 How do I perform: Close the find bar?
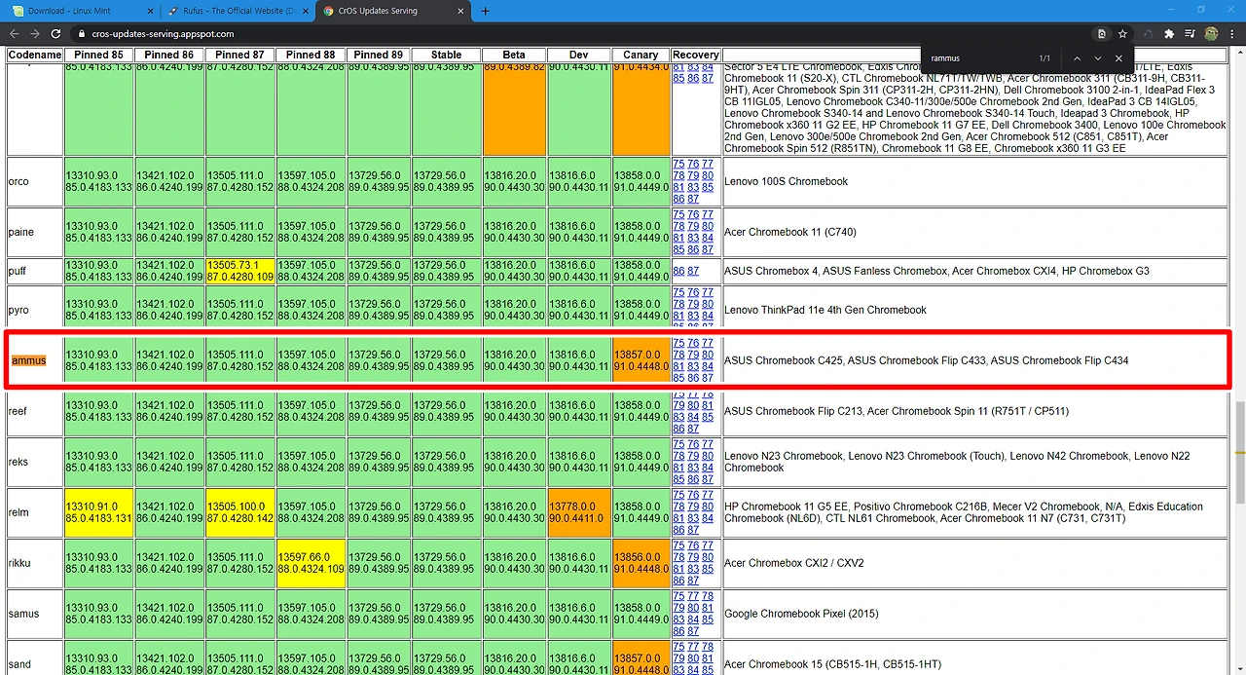(1118, 58)
